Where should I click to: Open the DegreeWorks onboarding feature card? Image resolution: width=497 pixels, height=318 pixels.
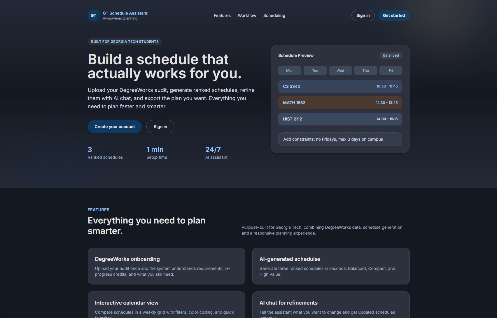pos(166,266)
